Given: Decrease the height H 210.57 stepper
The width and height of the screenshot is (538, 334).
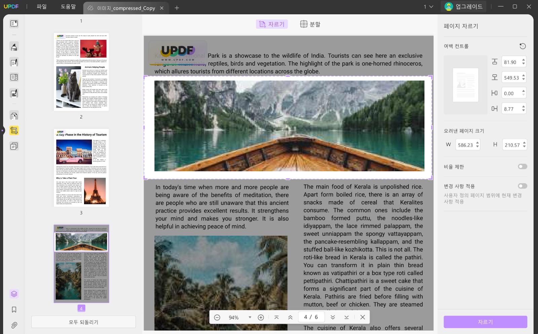Looking at the screenshot, I should (x=524, y=147).
